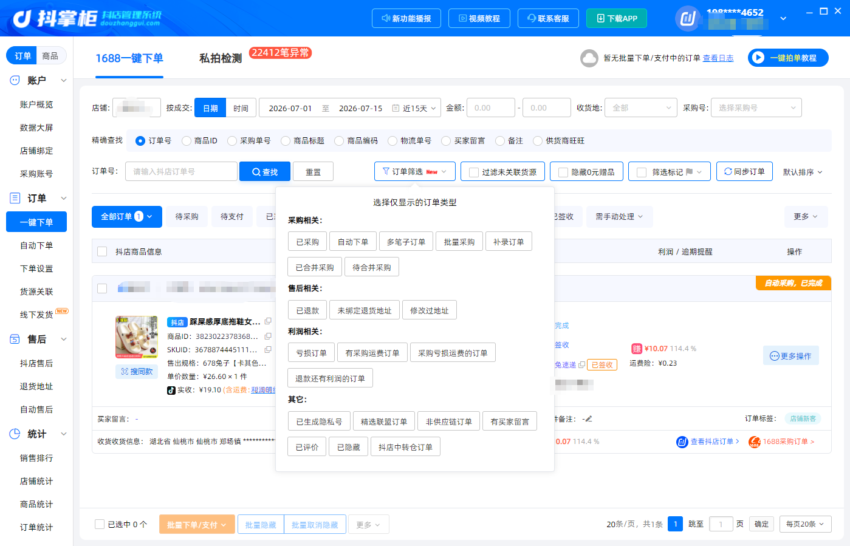Screen dimensions: 850x546
Task: Click the product slipper thumbnail image
Action: click(x=137, y=337)
